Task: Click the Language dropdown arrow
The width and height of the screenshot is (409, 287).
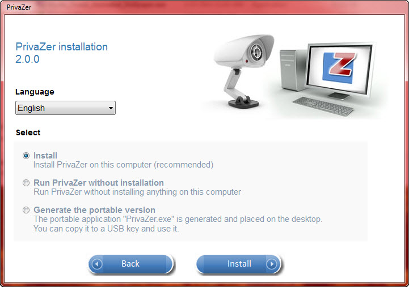Action: (111, 108)
